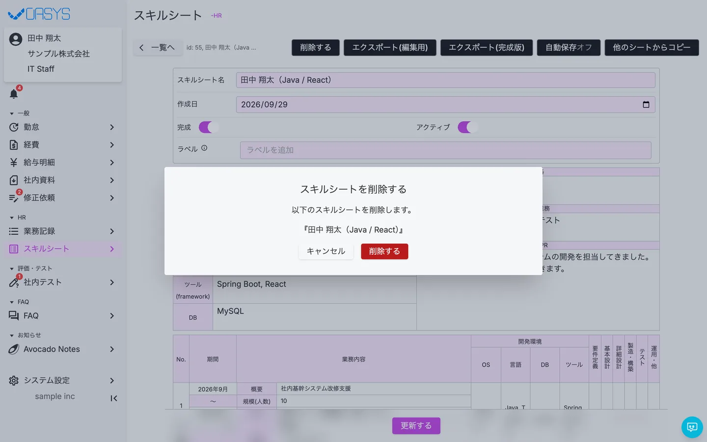Click the OASYS logo
Image resolution: width=707 pixels, height=442 pixels.
39,14
